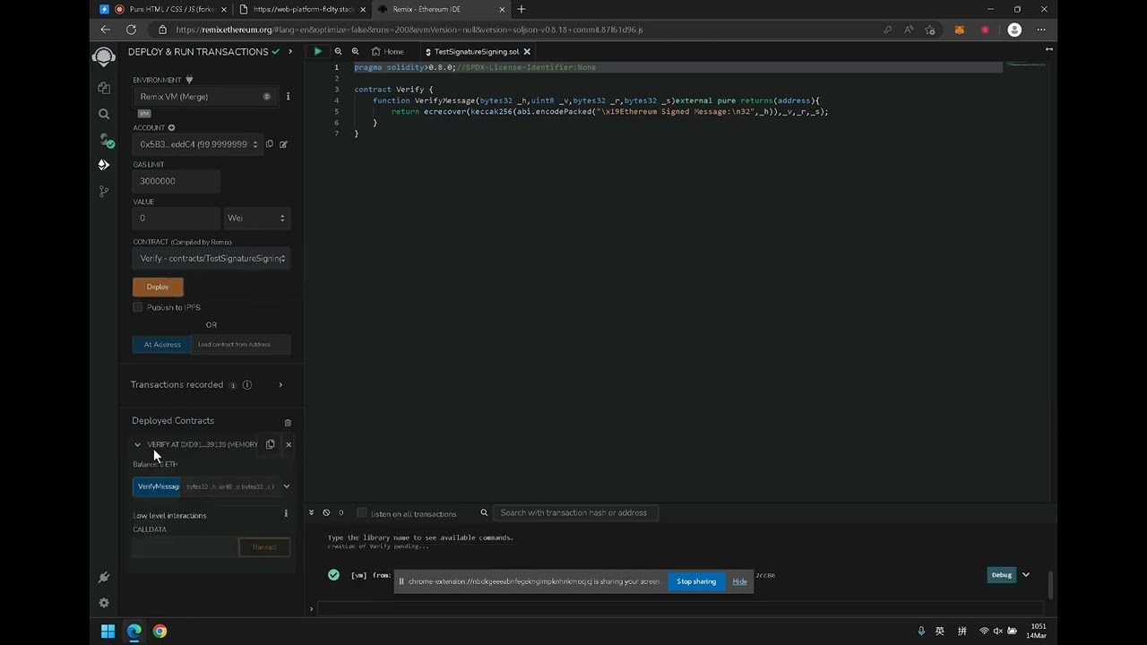Viewport: 1147px width, 645px height.
Task: Clear deployed contracts with trash icon
Action: (288, 423)
